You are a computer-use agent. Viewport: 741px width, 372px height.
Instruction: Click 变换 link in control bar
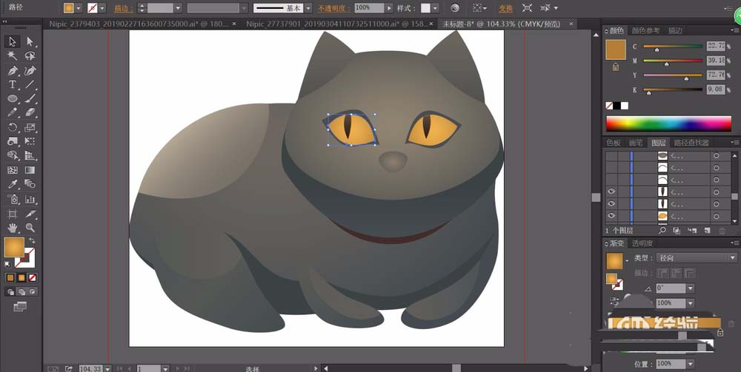(x=505, y=8)
